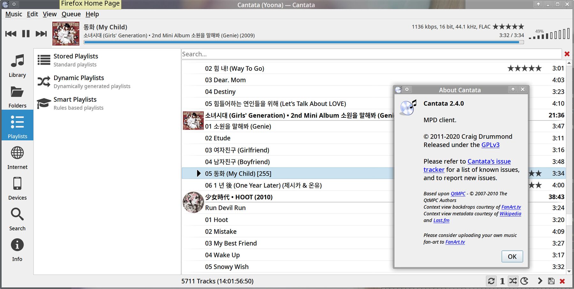Adjust the volume bar control
Viewport: 574px width, 289px height.
point(549,33)
